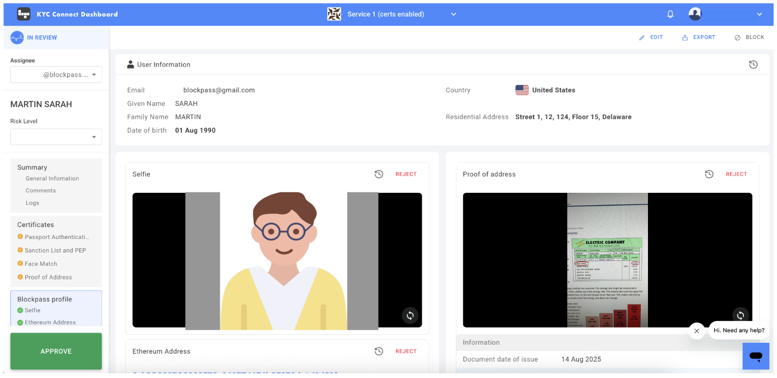Open the Selfie history clock icon
Viewport: 777px width, 378px height.
pos(379,174)
